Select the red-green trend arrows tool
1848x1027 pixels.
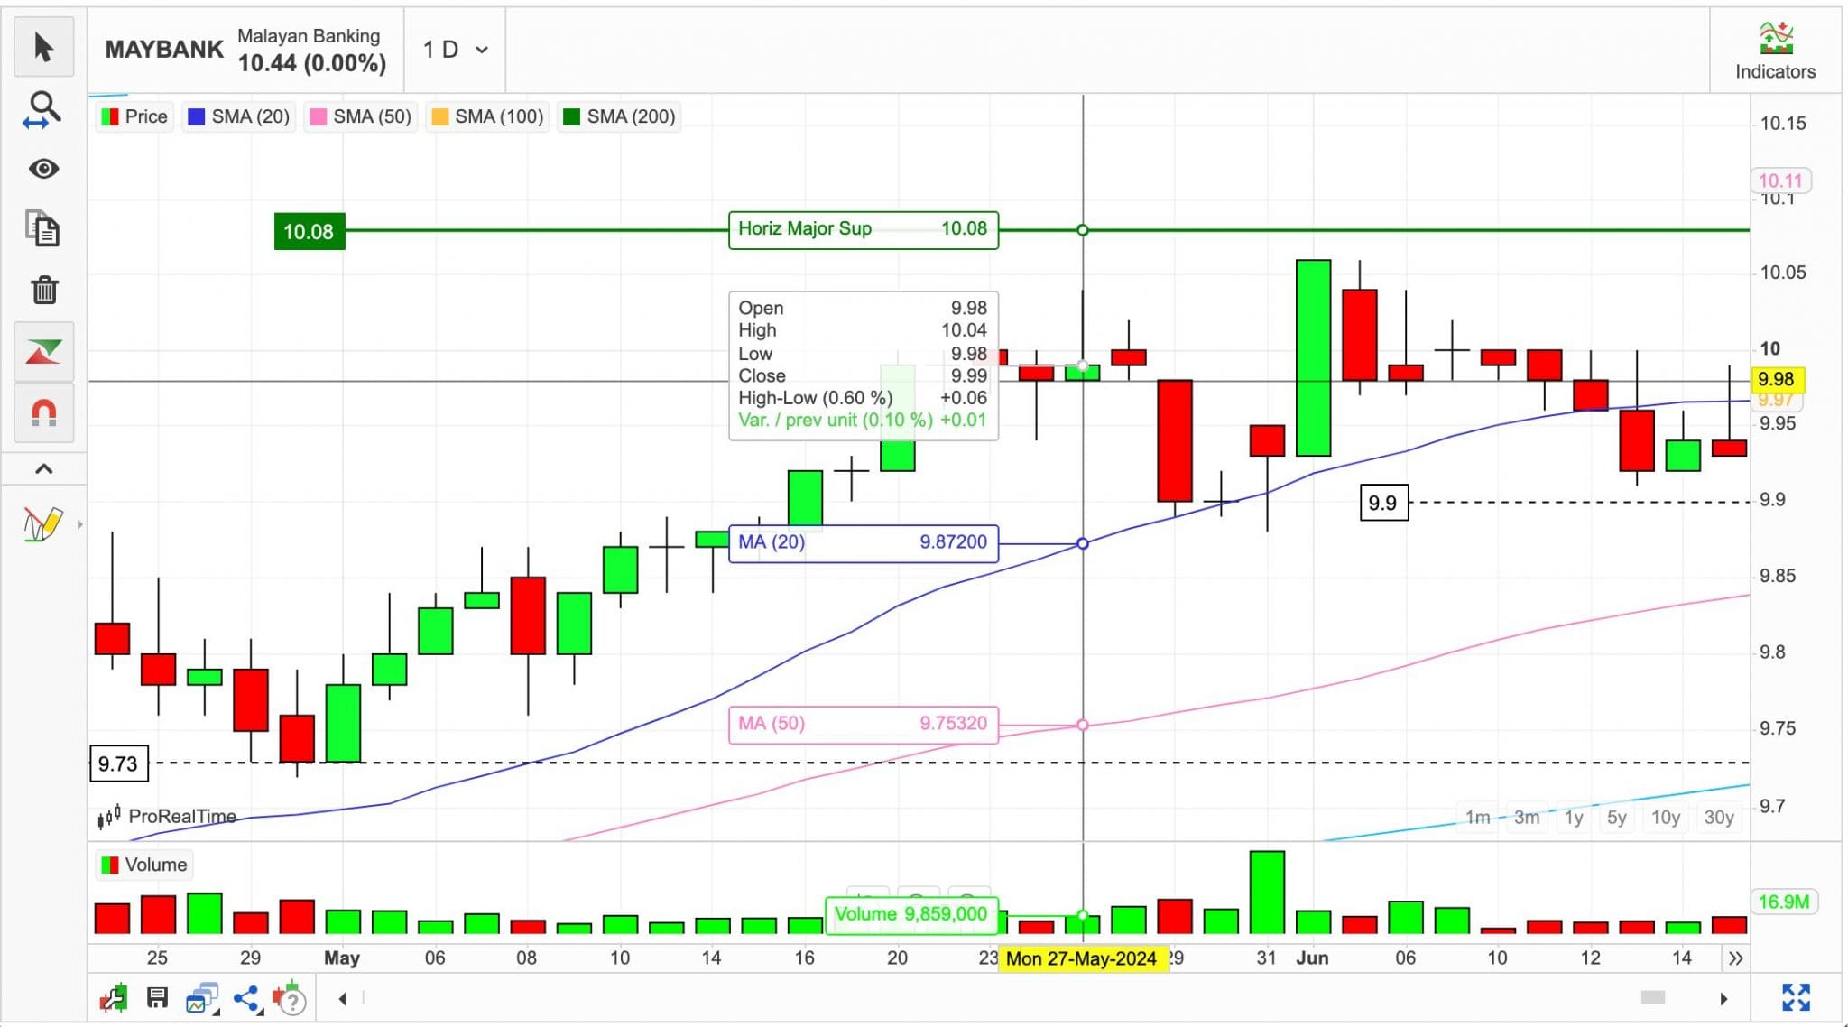[43, 351]
